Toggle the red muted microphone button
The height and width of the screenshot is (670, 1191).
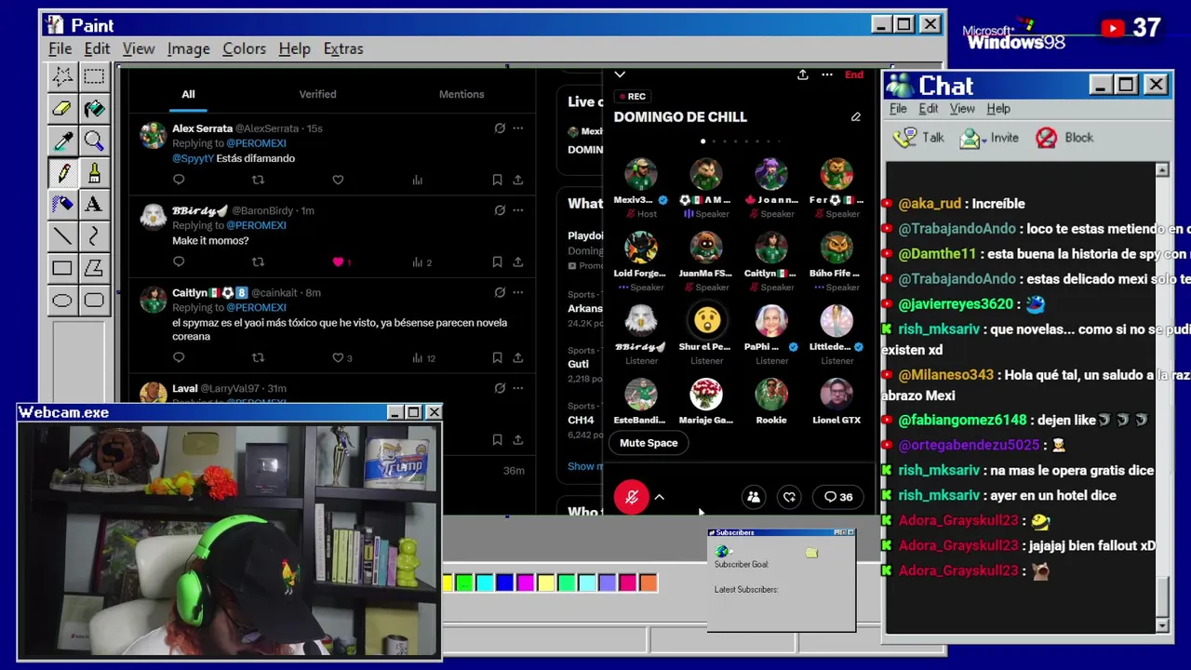pos(631,497)
